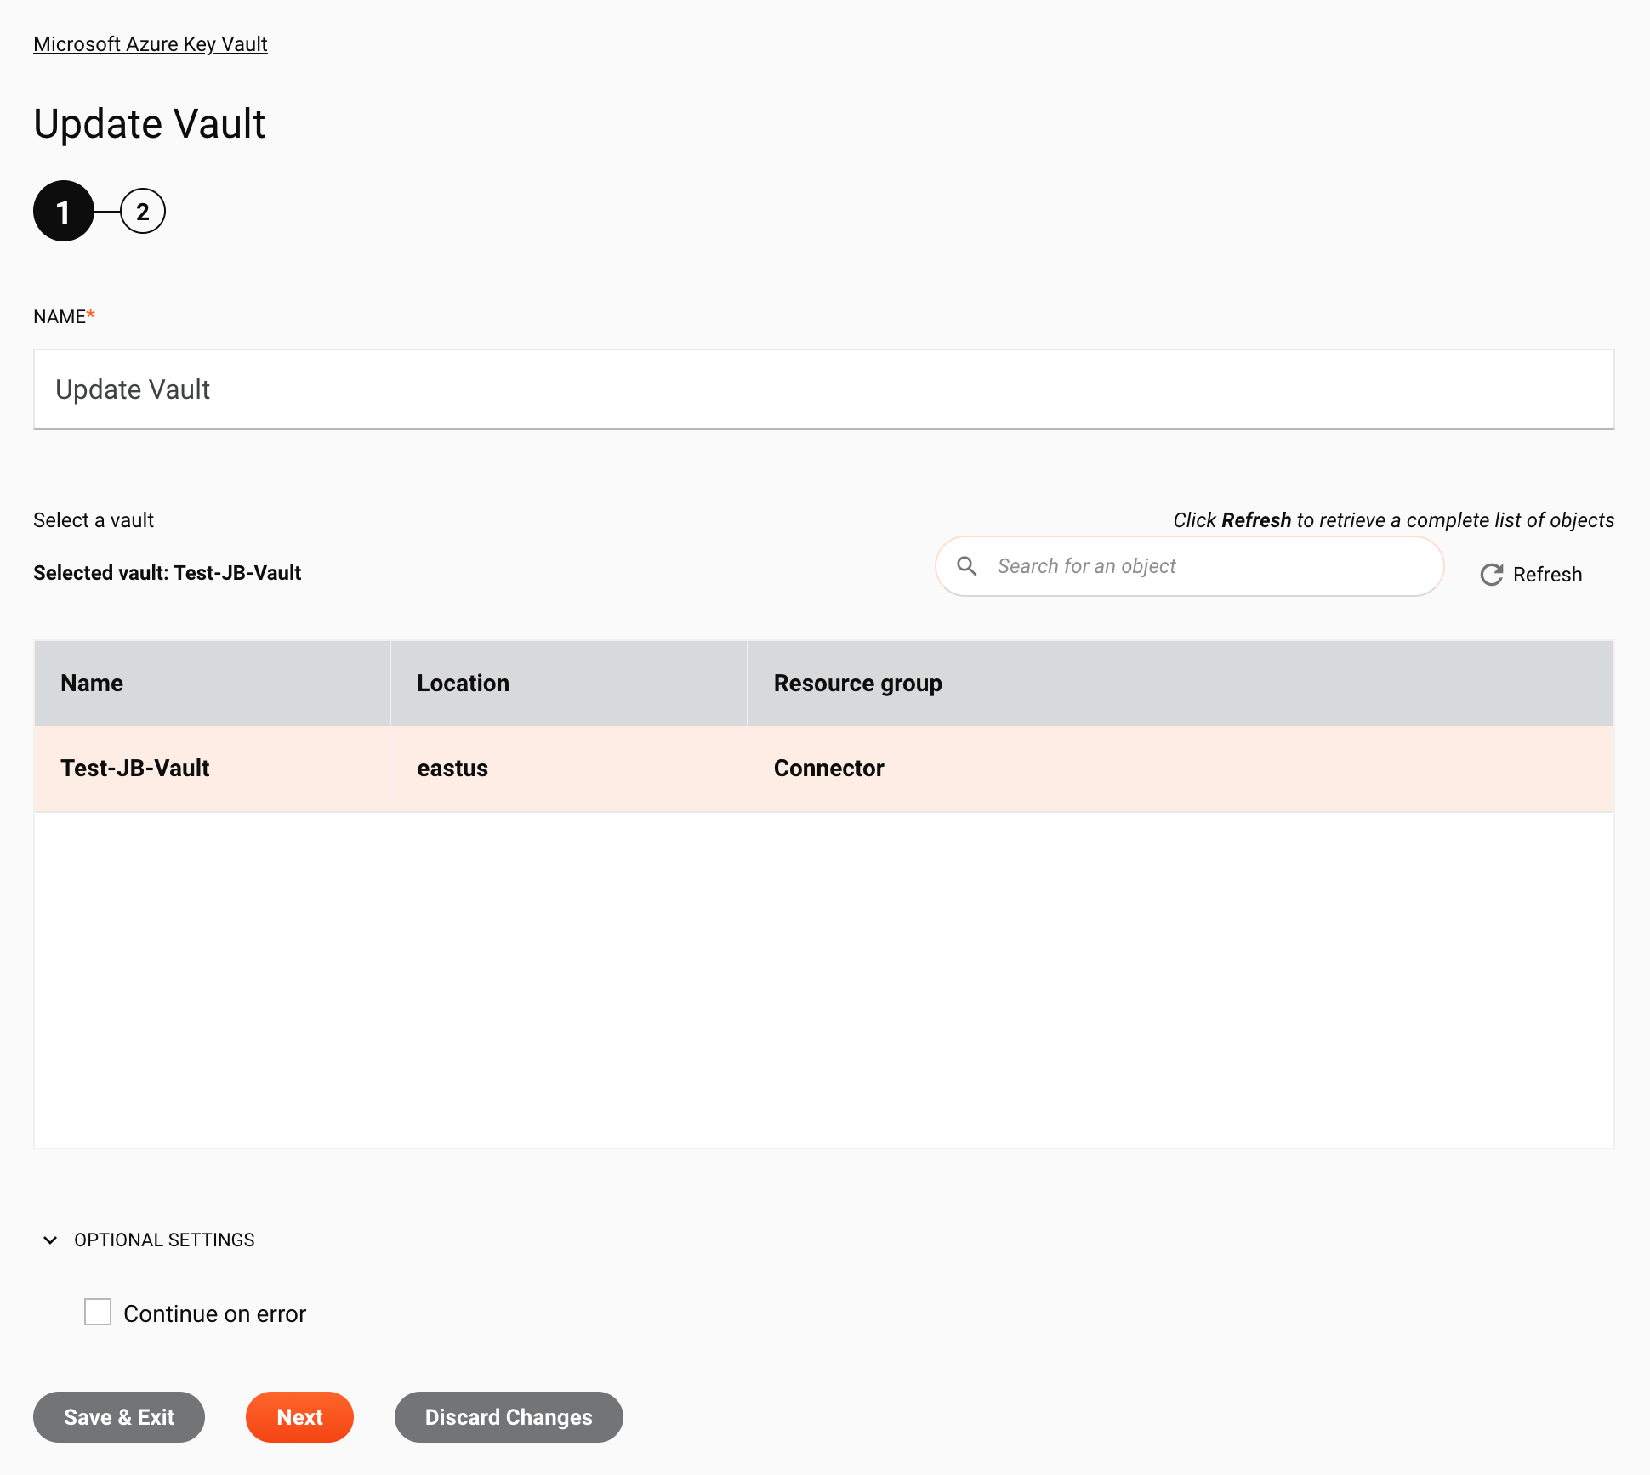Viewport: 1650px width, 1475px height.
Task: Collapse the OPTIONAL SETTINGS panel
Action: point(51,1240)
